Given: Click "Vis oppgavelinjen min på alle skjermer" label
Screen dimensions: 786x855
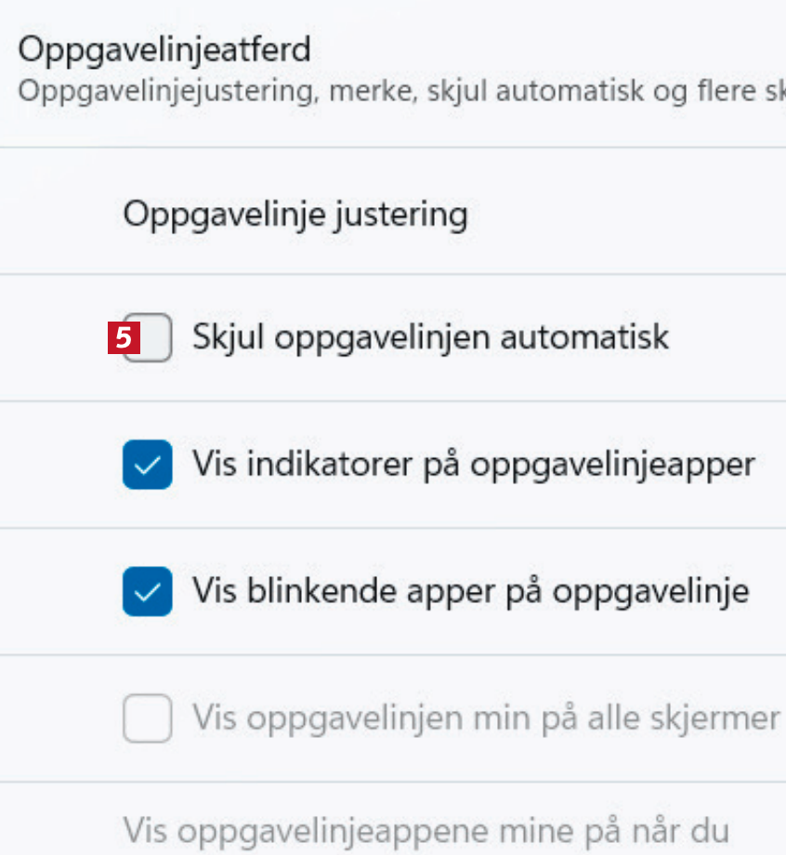Looking at the screenshot, I should [x=485, y=718].
